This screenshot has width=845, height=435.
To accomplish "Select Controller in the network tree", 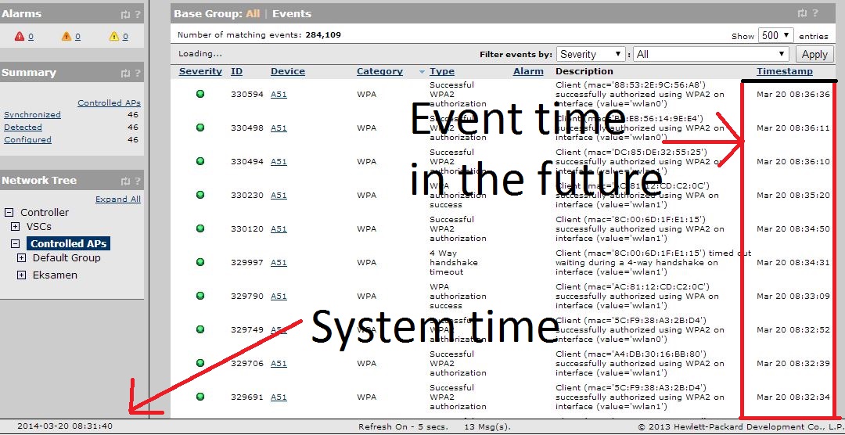I will click(x=45, y=212).
